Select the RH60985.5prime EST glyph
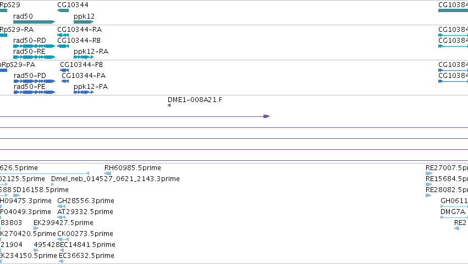This screenshot has width=468, height=264. (x=108, y=173)
